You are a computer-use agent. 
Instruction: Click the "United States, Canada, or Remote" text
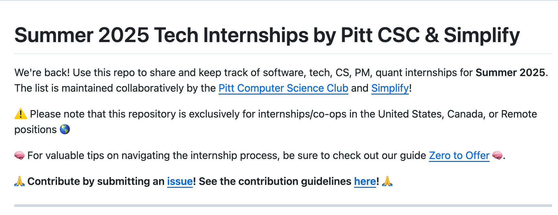click(x=458, y=114)
